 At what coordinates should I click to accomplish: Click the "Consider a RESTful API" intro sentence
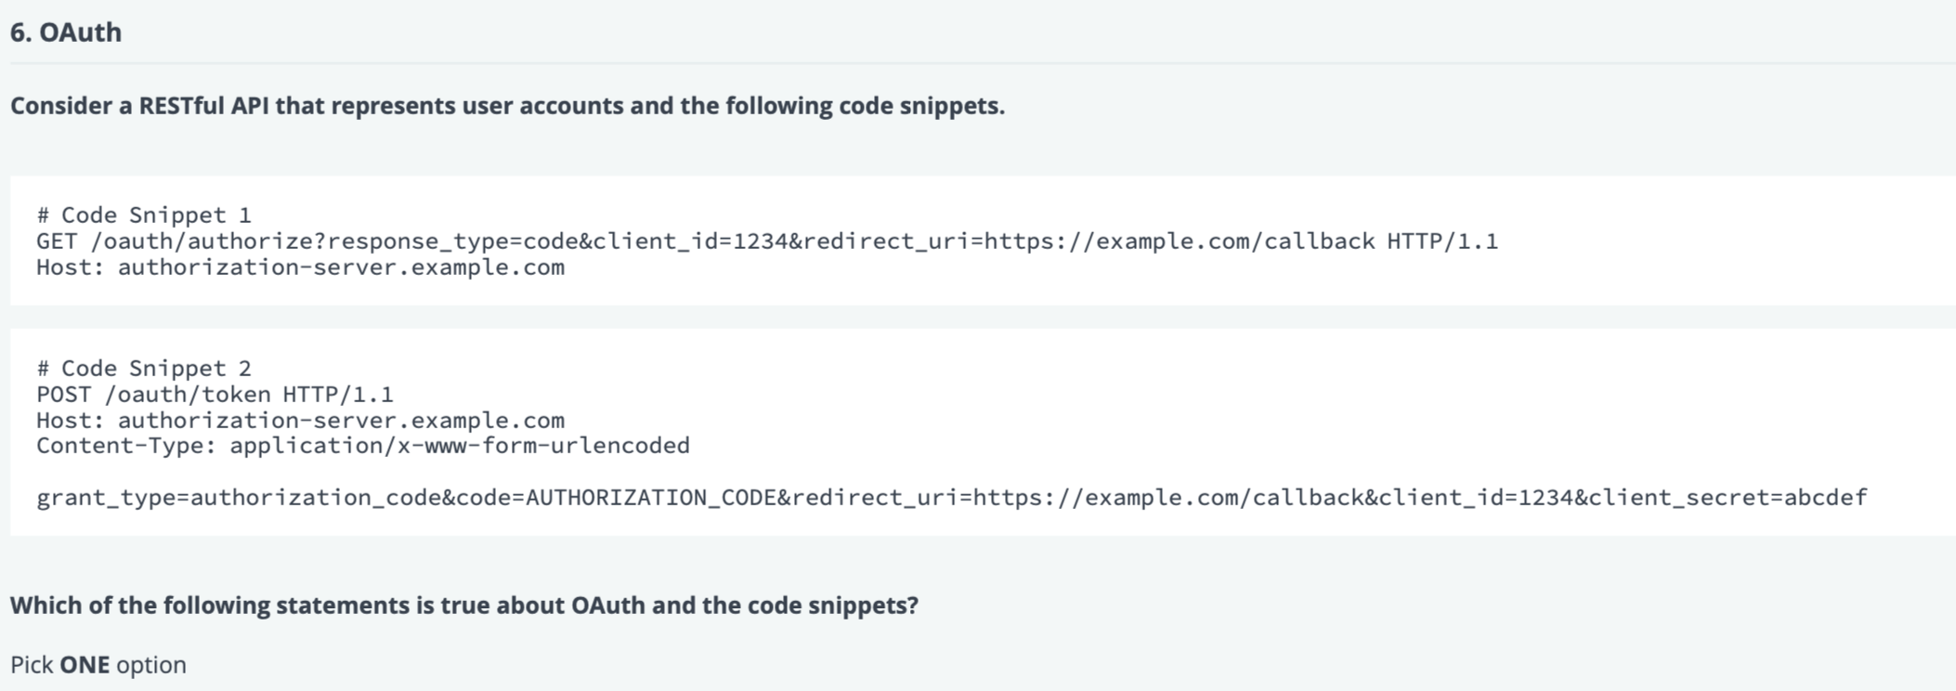pyautogui.click(x=507, y=106)
